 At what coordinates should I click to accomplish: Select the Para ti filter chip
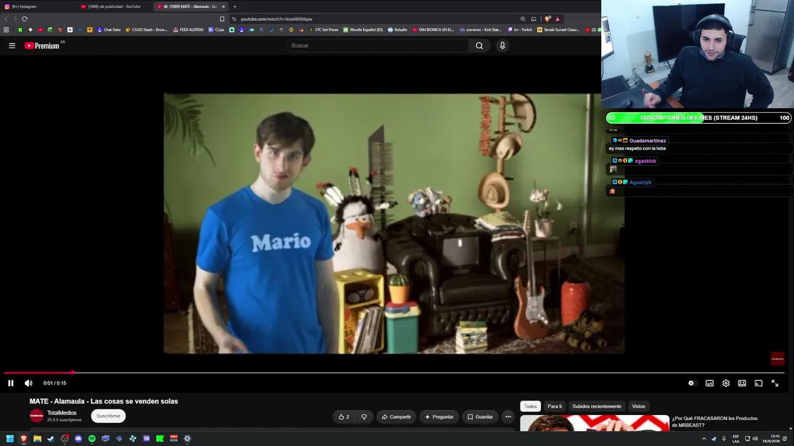pyautogui.click(x=555, y=406)
